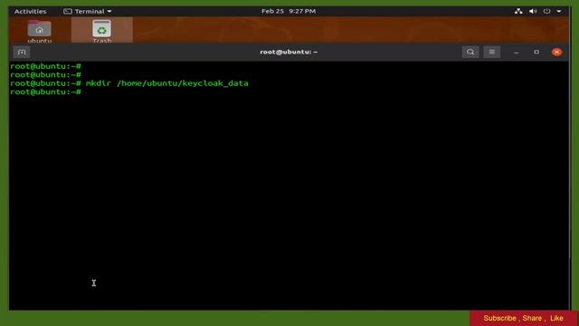Open a new terminal tab

coord(22,53)
